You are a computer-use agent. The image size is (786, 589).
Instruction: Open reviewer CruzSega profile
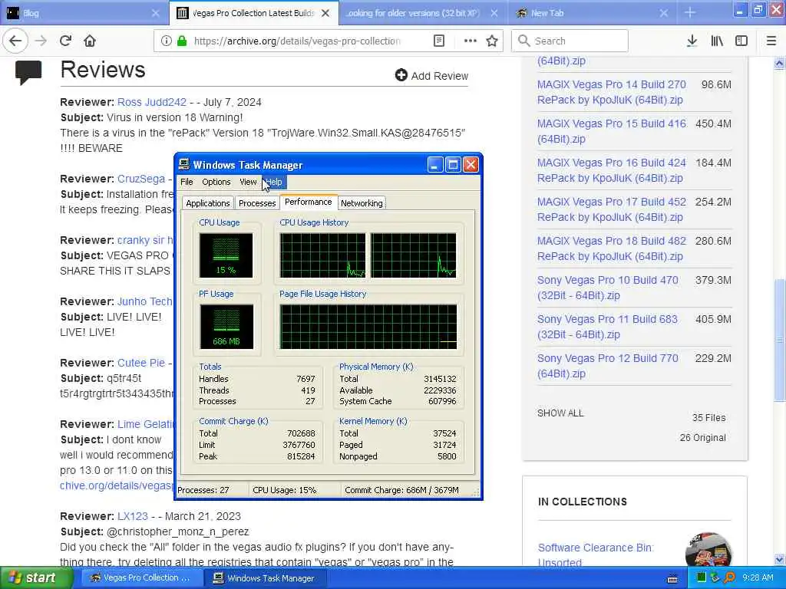tap(141, 179)
